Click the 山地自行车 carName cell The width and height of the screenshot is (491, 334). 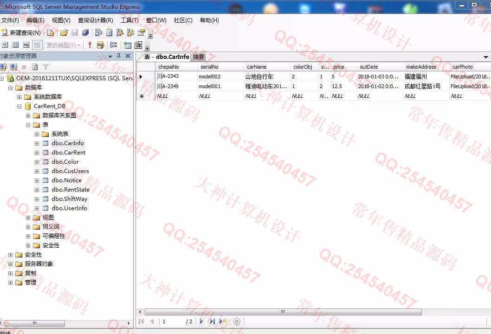point(267,77)
